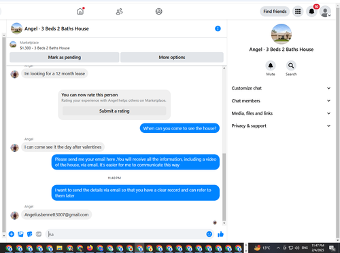Open Firefox from the taskbar

(x=90, y=248)
